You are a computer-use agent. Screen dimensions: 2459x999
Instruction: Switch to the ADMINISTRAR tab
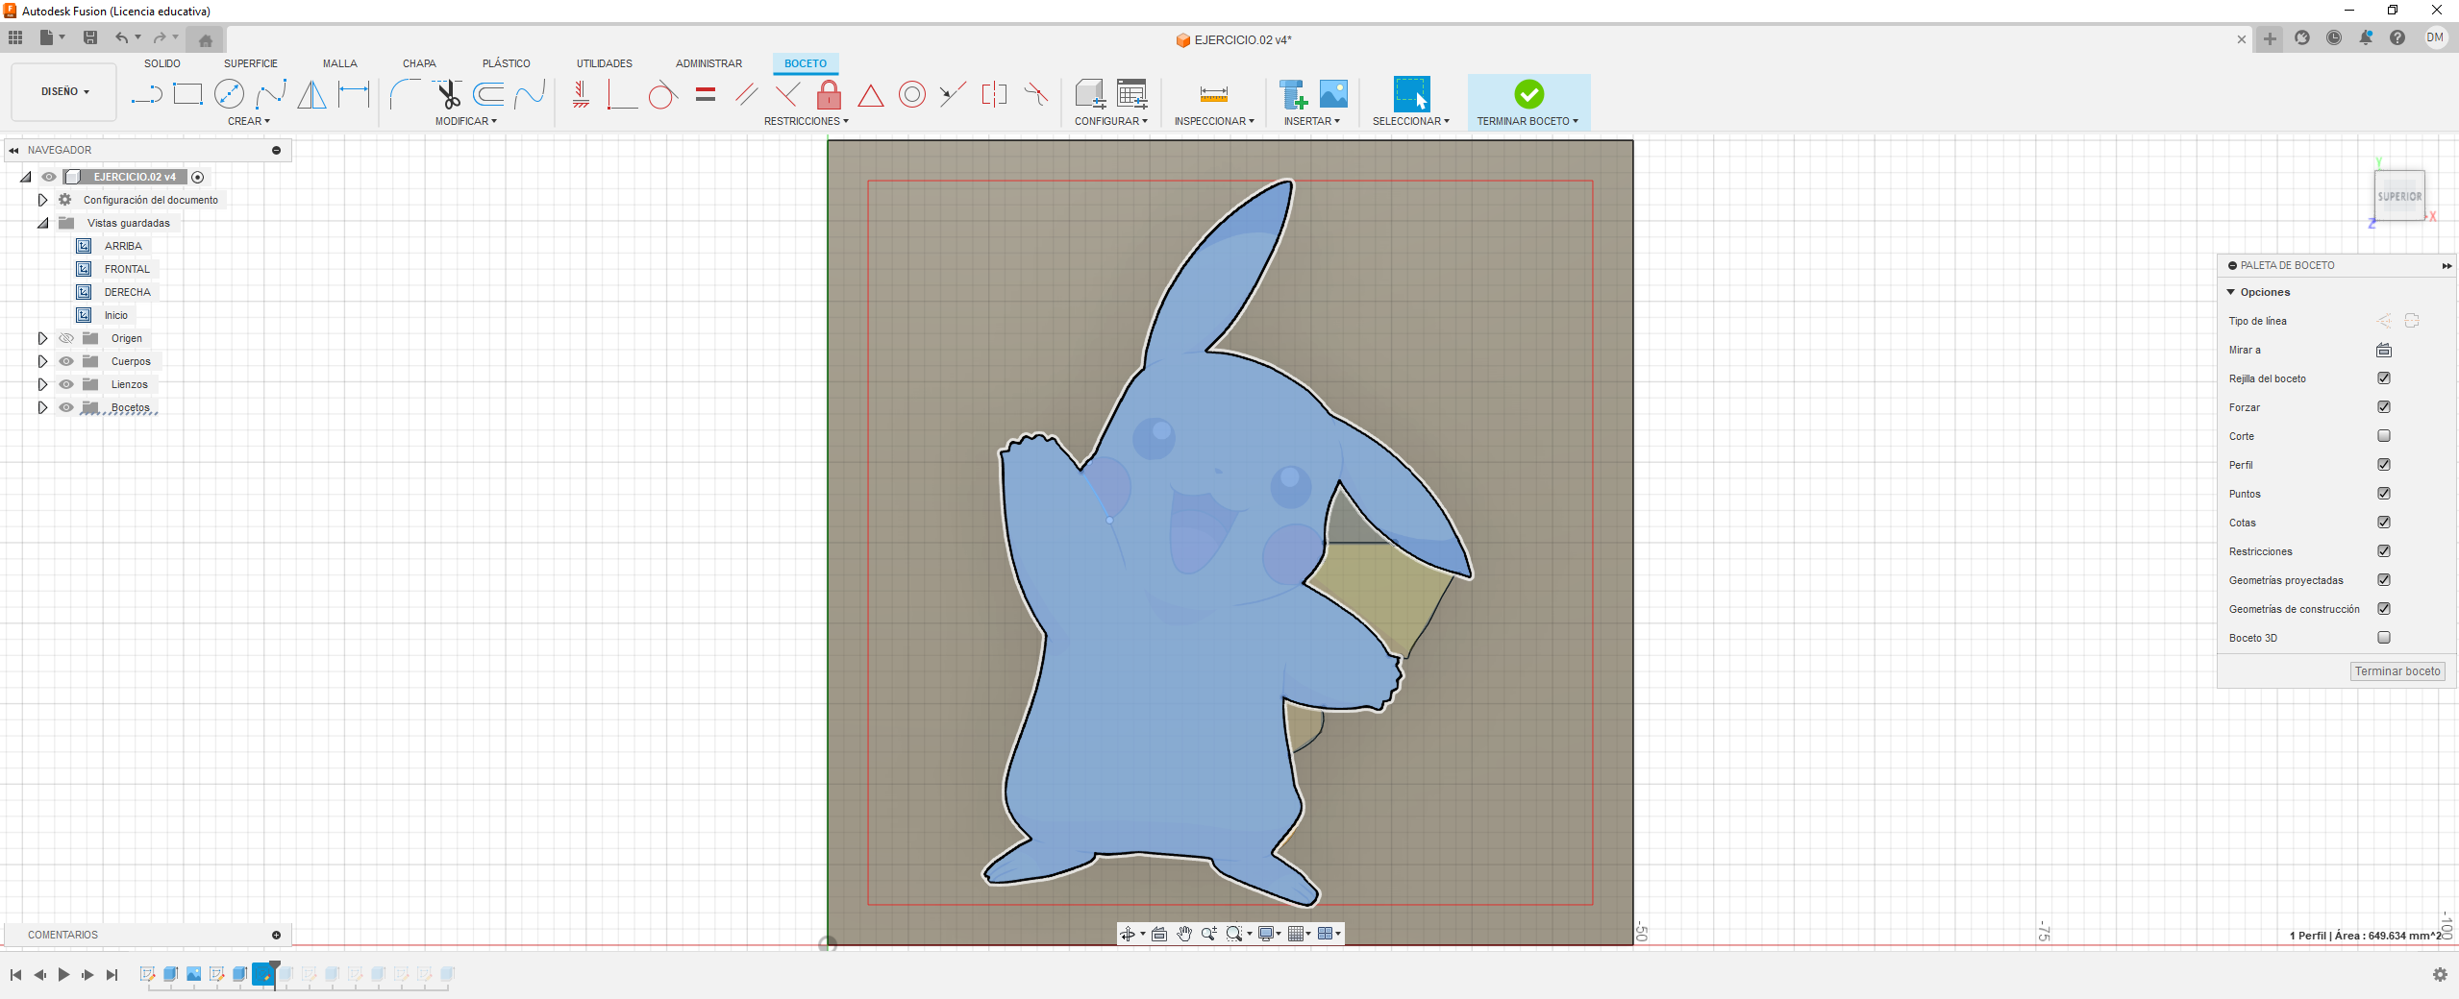(x=708, y=63)
